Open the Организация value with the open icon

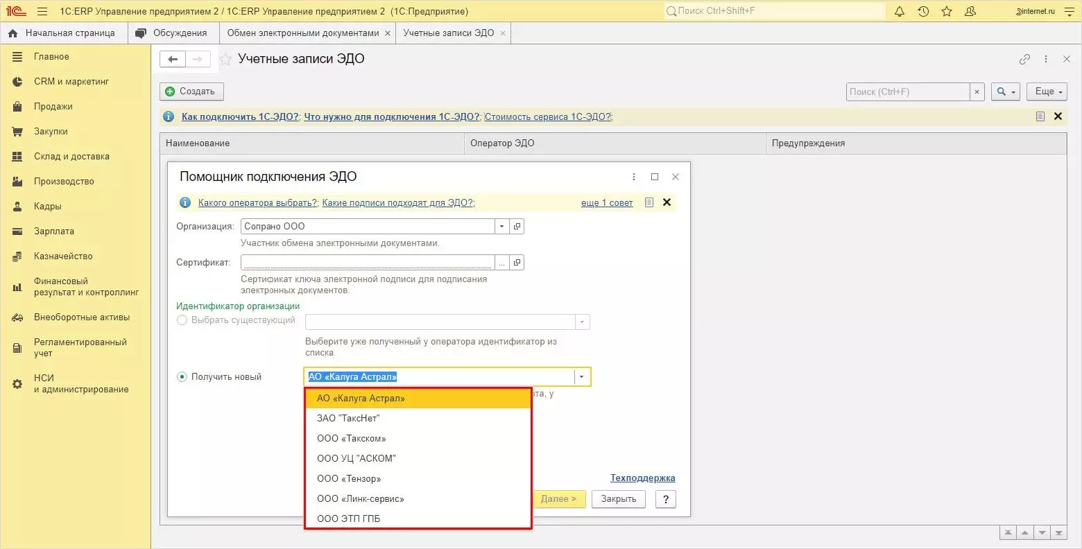[517, 227]
